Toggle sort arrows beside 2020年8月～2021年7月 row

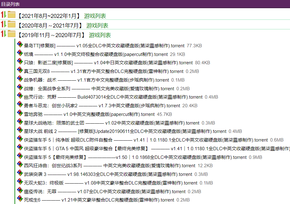coord(3,24)
